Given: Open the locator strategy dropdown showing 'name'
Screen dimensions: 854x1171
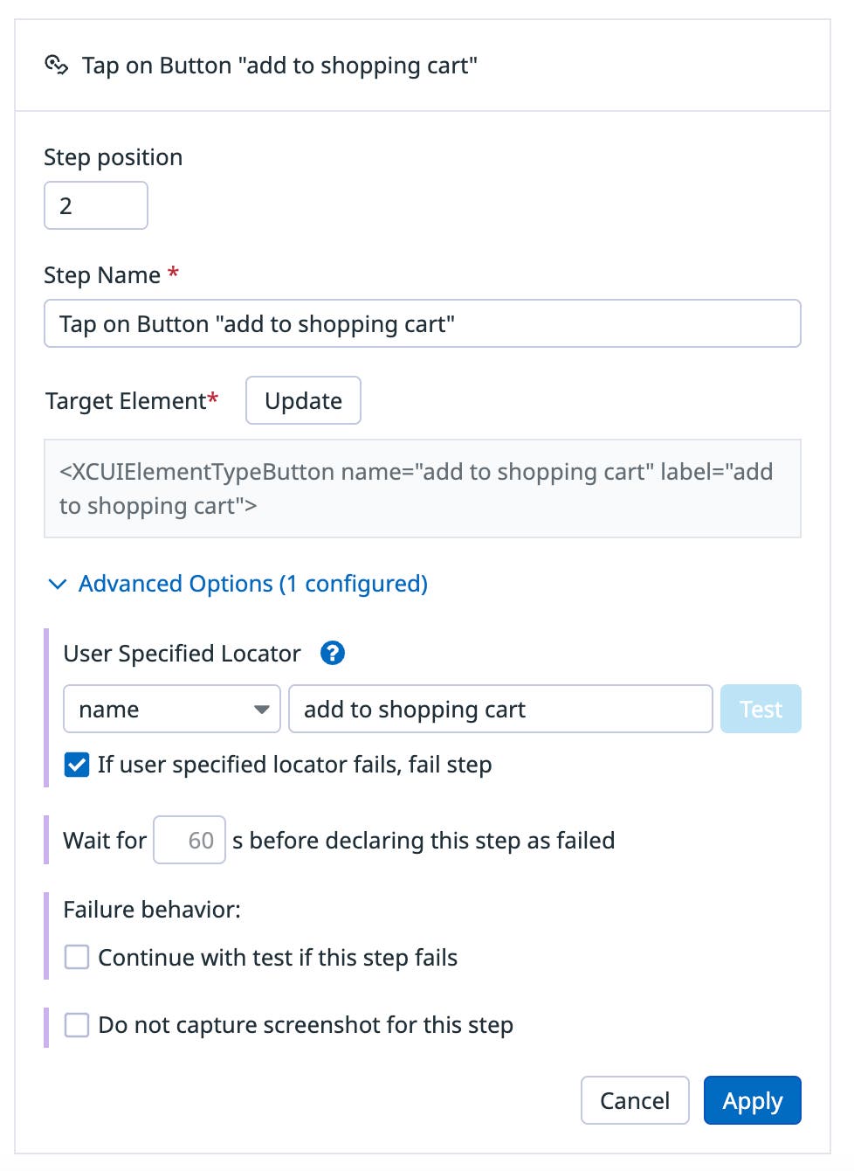Looking at the screenshot, I should 171,709.
